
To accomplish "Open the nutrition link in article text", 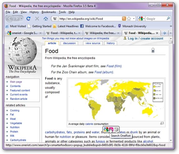I will (x=65, y=137).
